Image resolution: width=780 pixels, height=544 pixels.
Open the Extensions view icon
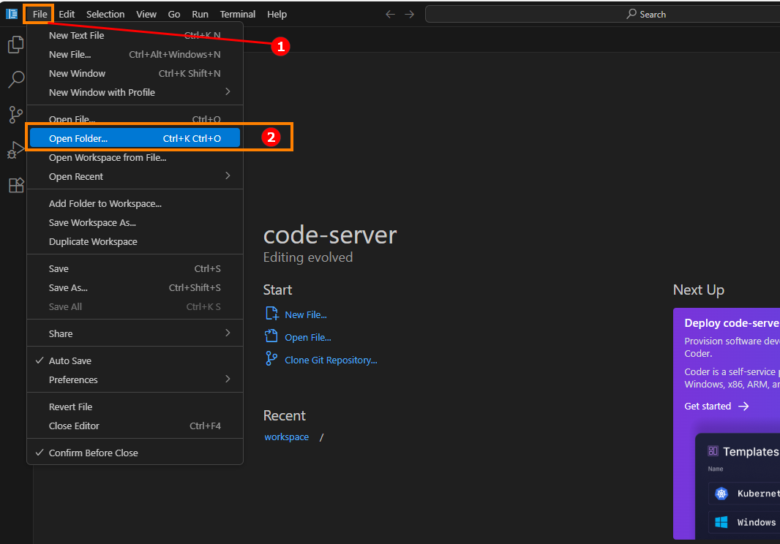[15, 185]
